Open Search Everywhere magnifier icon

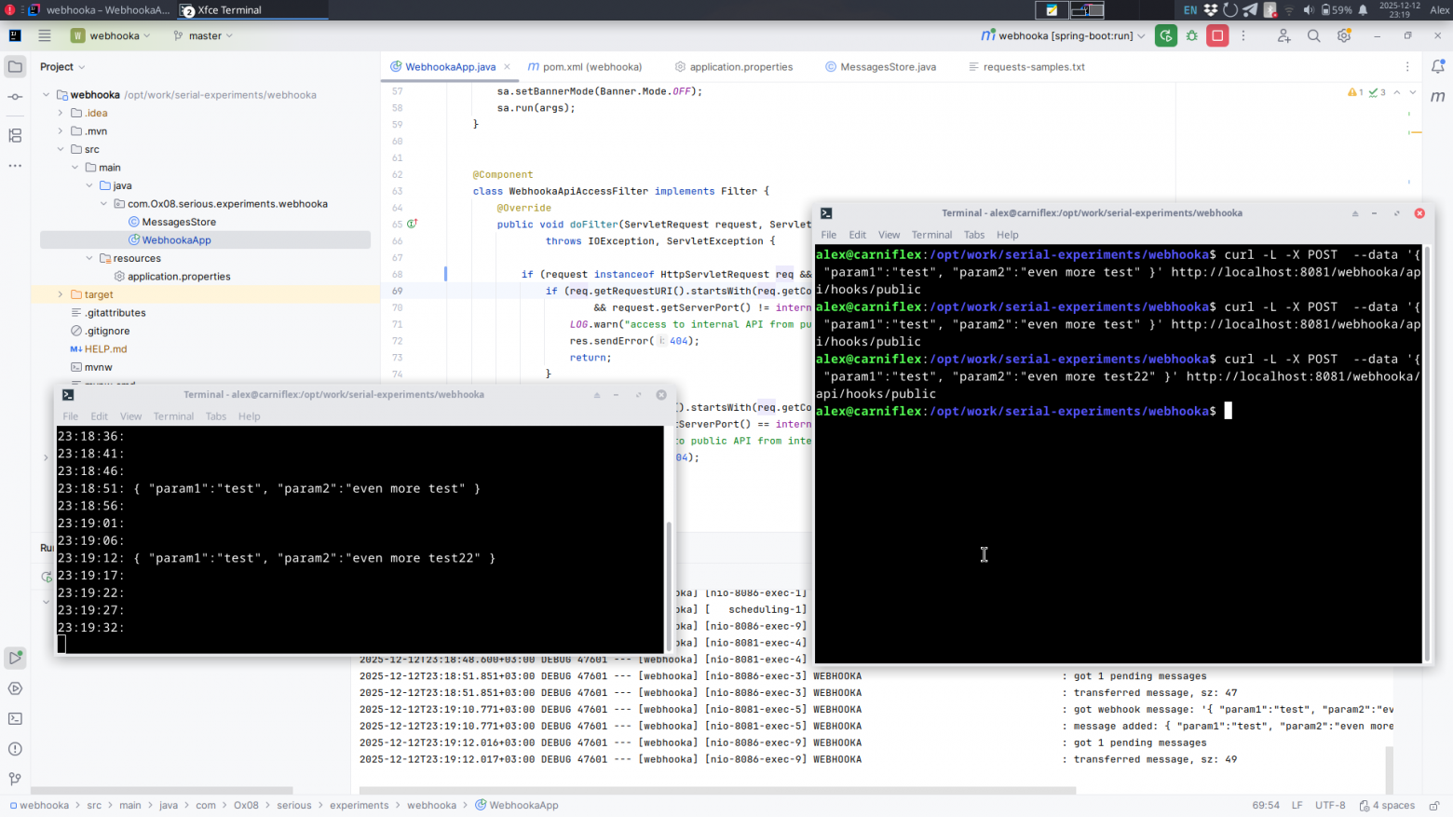pos(1313,35)
